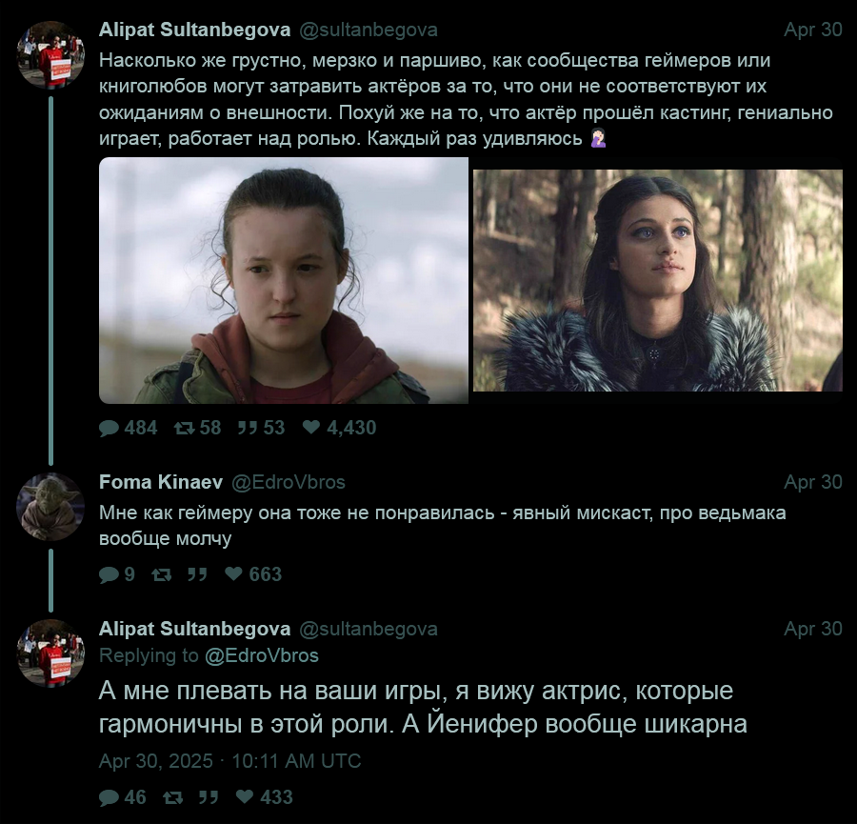Retweet Foma Kinaev's reply
This screenshot has width=857, height=824.
click(161, 574)
